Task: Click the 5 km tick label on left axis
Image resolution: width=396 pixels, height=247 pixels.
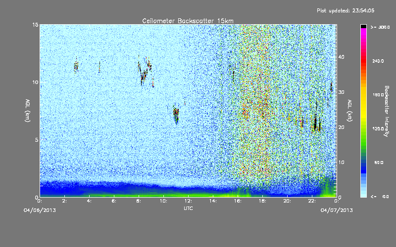Action: 37,140
